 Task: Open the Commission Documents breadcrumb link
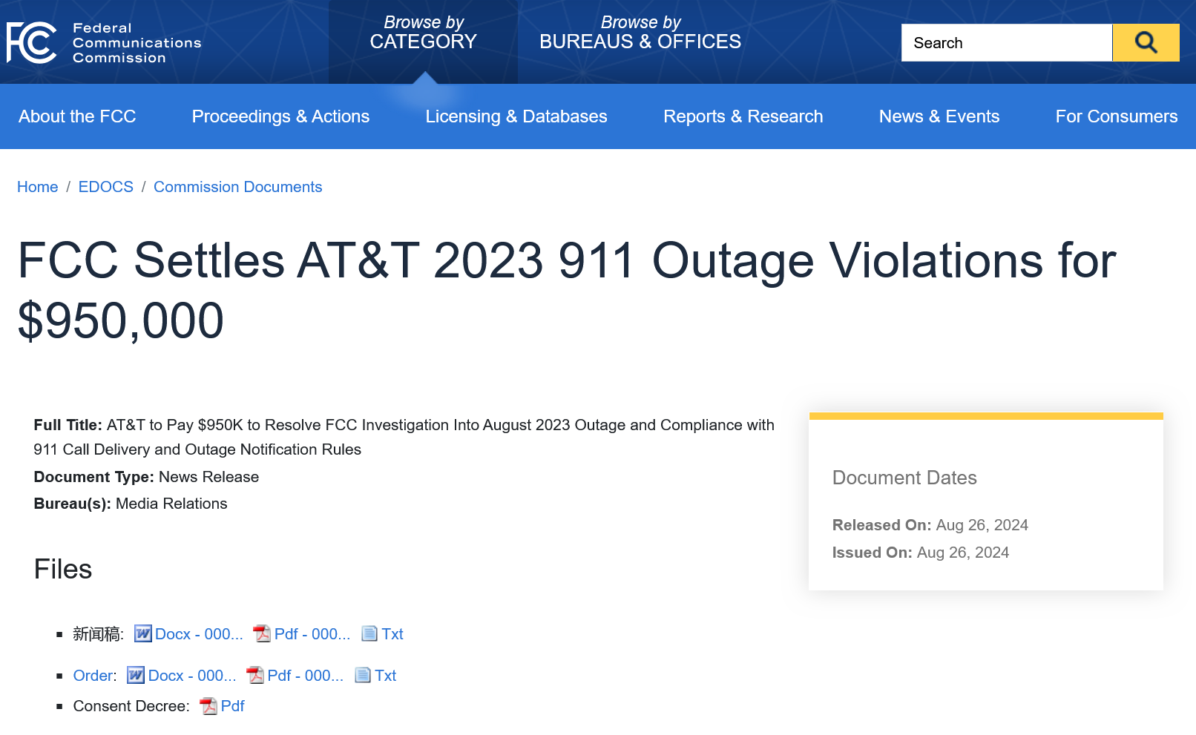(x=238, y=187)
